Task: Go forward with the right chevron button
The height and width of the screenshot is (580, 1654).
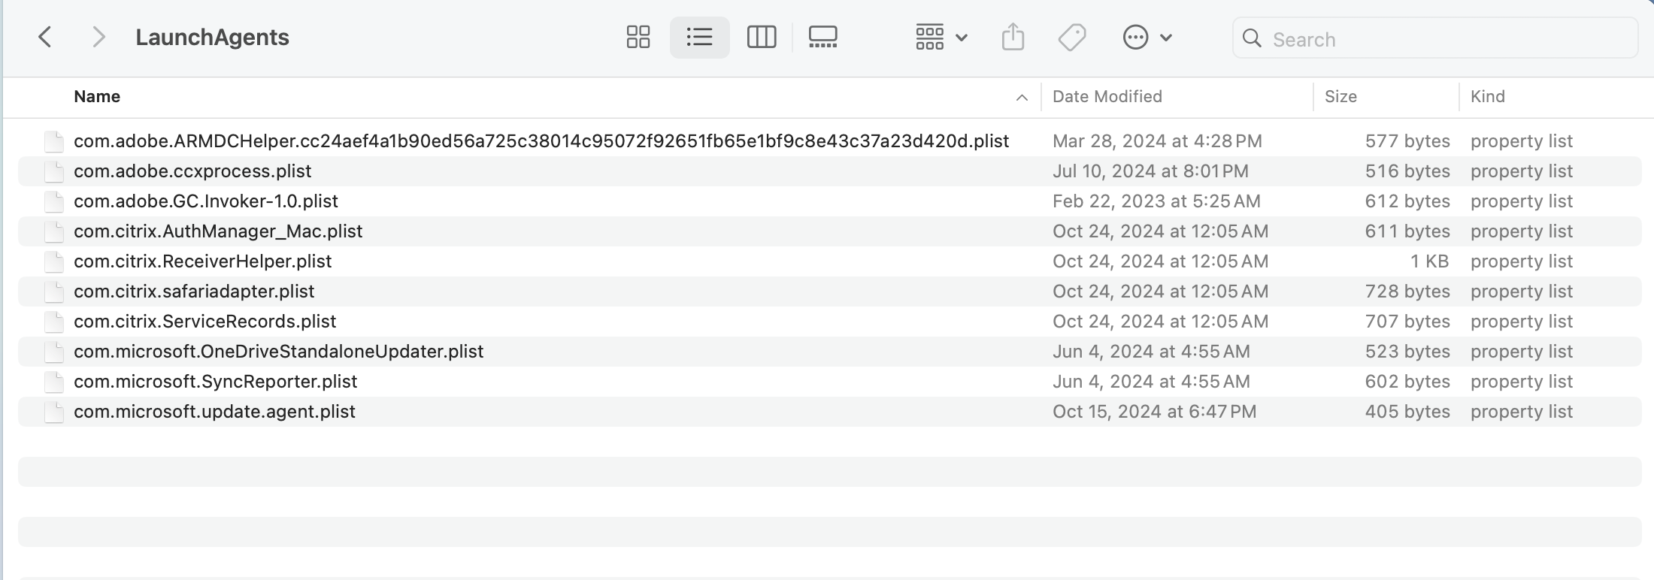Action: [98, 37]
